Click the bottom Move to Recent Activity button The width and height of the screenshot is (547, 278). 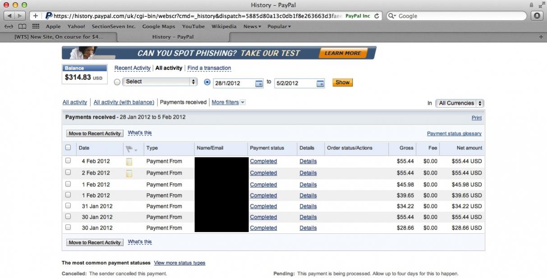pyautogui.click(x=95, y=242)
